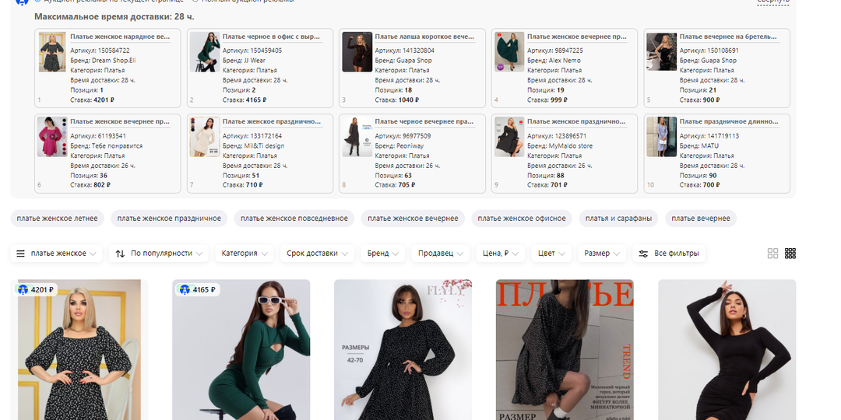Viewport: 841px width, 420px height.
Task: Open the 'Цвет' filter dropdown
Action: click(551, 254)
